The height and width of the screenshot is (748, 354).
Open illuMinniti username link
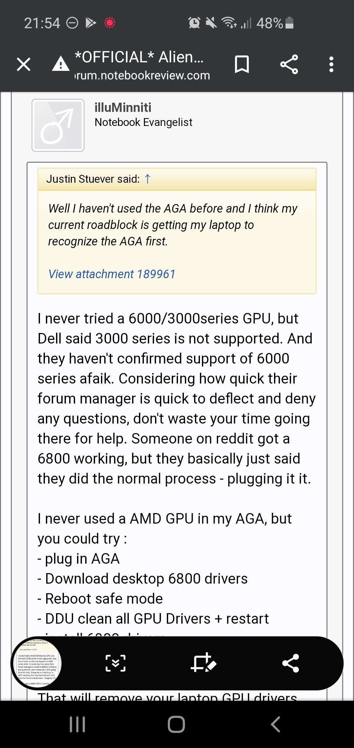click(123, 107)
